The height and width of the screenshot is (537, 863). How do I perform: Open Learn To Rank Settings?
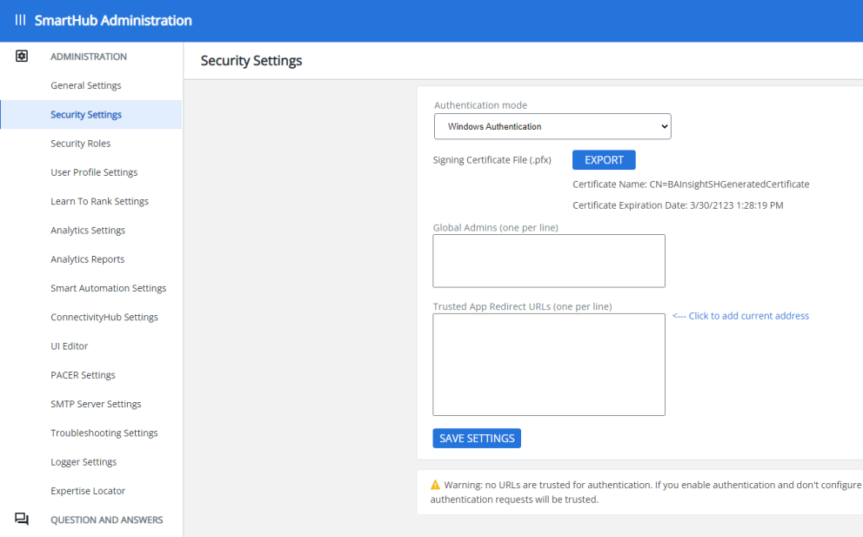click(x=99, y=201)
